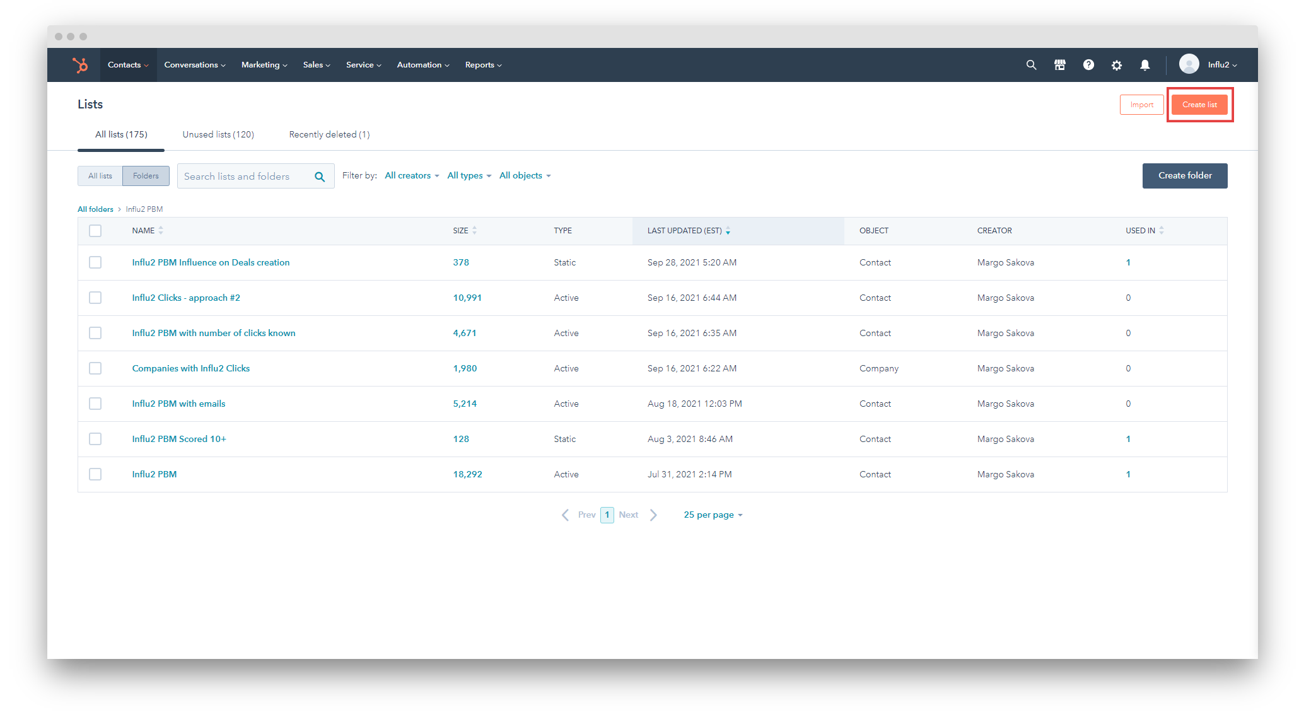Click the help question mark icon
This screenshot has width=1299, height=722.
click(1088, 65)
